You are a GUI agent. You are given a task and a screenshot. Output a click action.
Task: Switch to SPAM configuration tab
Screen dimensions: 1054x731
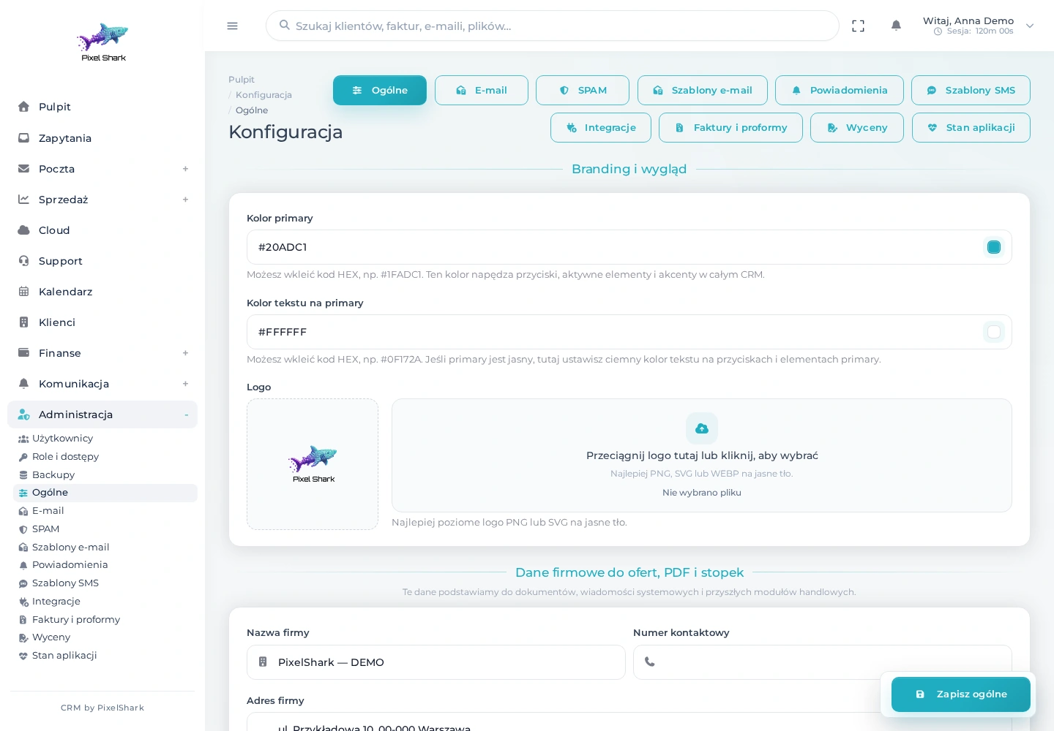click(x=583, y=91)
